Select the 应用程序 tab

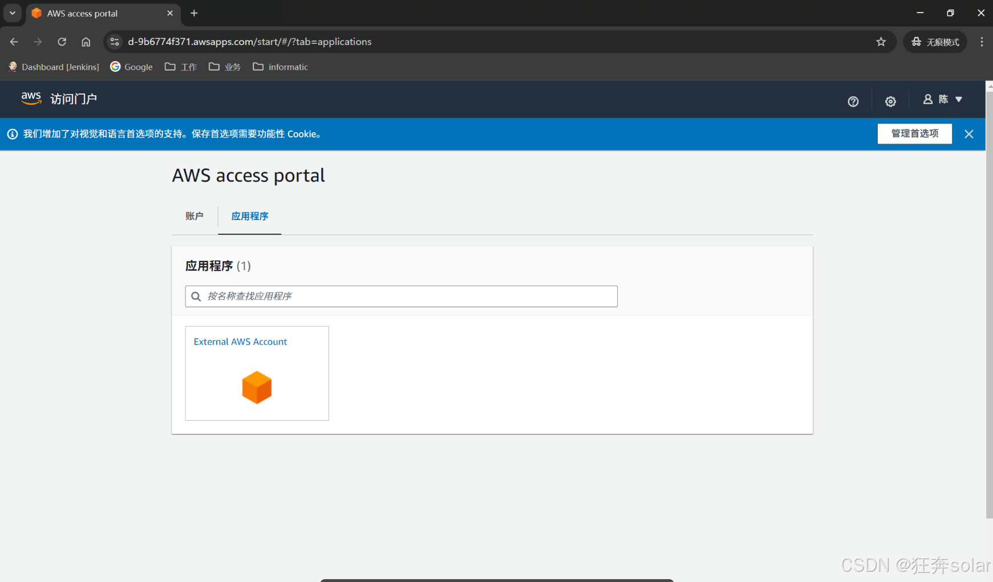point(250,216)
